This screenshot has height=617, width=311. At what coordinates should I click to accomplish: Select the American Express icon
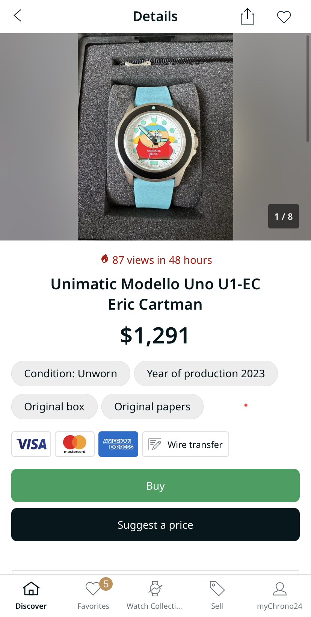118,444
